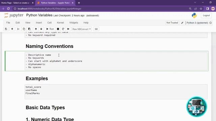
Task: Copy selected cells icon
Action: tap(24, 29)
